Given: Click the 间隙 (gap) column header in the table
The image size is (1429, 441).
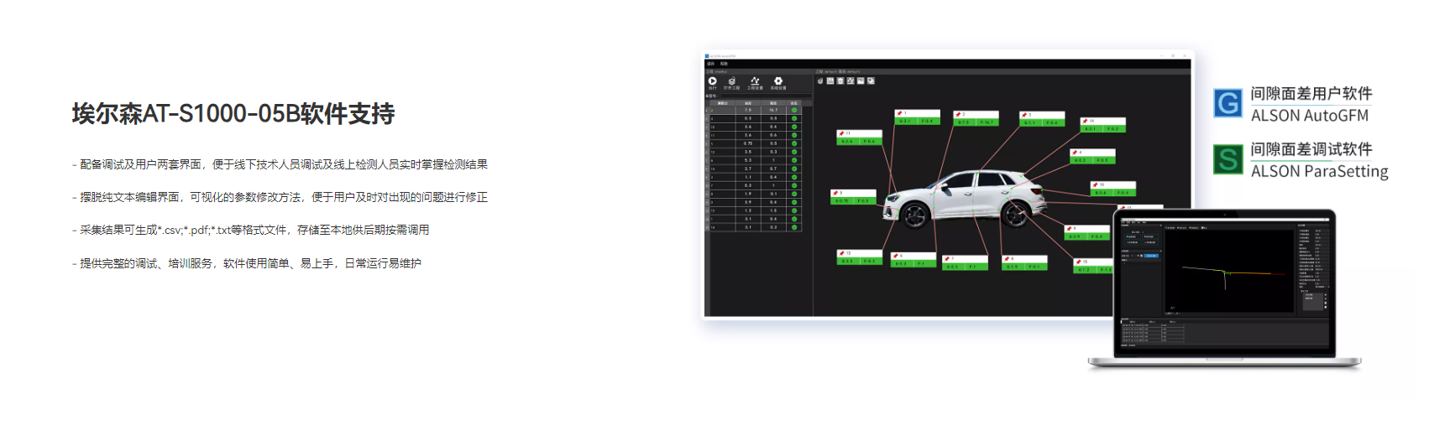Looking at the screenshot, I should pos(748,103).
